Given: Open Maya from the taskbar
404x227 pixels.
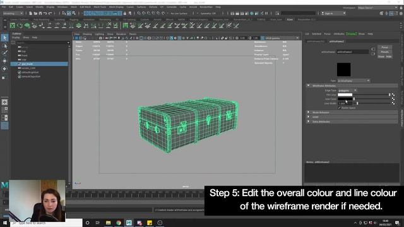Looking at the screenshot, I should click(x=129, y=223).
